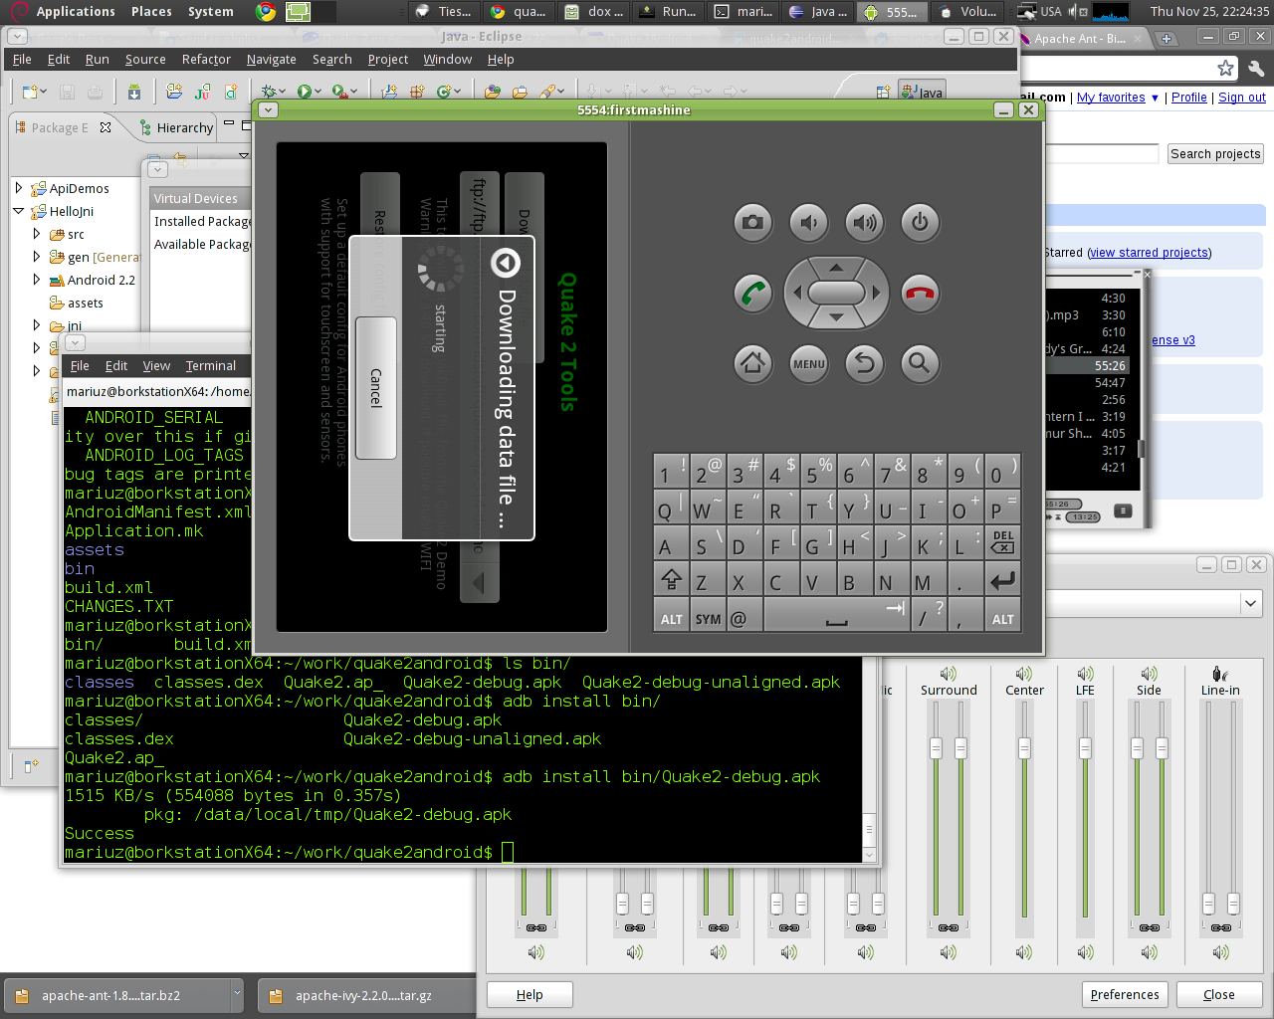
Task: Click the D-pad down arrow
Action: [836, 317]
